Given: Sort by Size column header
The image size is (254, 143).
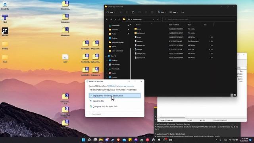Looking at the screenshot, I should point(205,25).
